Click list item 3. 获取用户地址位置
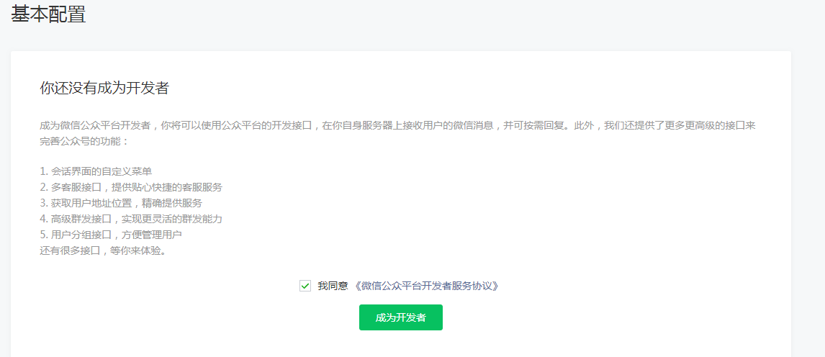This screenshot has width=825, height=357. (x=121, y=203)
